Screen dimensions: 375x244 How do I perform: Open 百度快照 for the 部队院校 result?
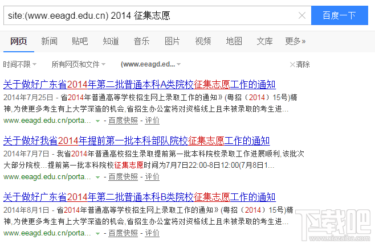pyautogui.click(x=123, y=177)
